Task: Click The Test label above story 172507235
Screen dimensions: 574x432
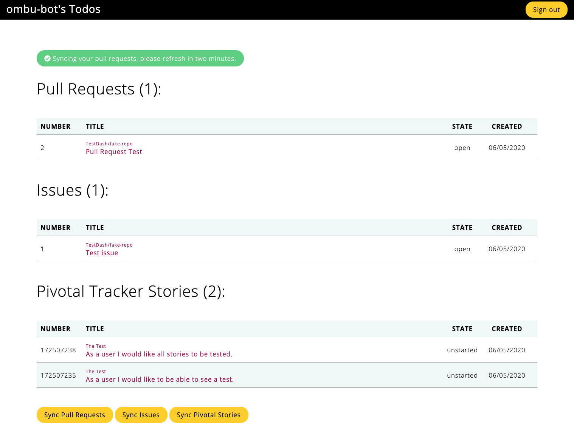Action: (x=96, y=372)
